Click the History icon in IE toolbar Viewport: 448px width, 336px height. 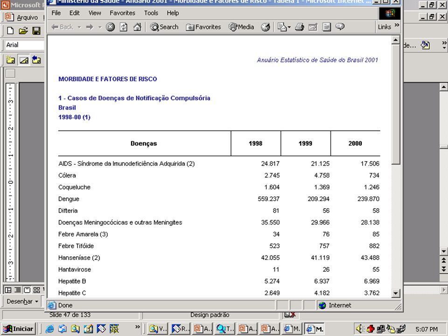pos(266,27)
